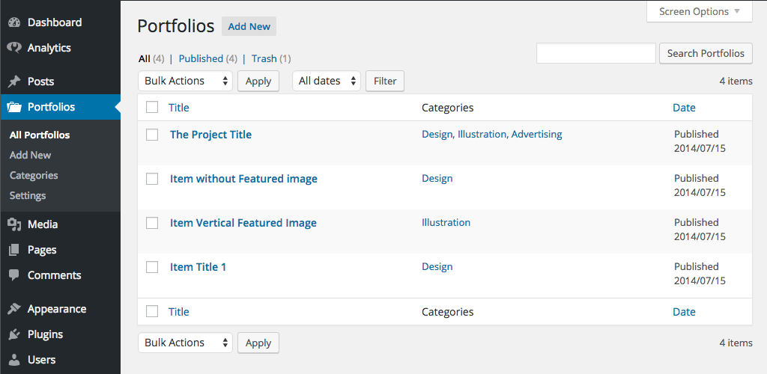The height and width of the screenshot is (374, 767).
Task: Open All Portfolios submenu item
Action: tap(40, 135)
